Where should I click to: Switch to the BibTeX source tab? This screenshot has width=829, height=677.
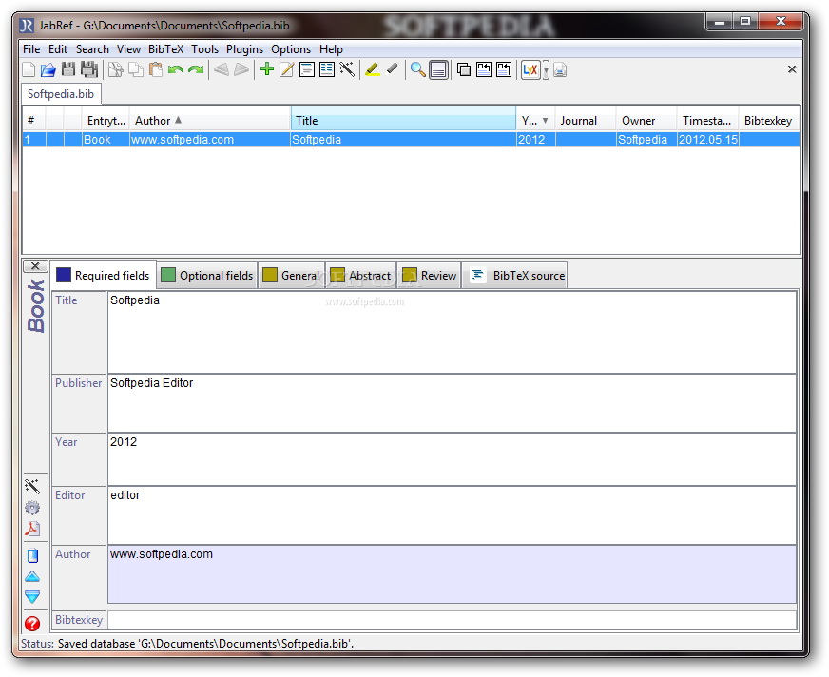[x=515, y=276]
